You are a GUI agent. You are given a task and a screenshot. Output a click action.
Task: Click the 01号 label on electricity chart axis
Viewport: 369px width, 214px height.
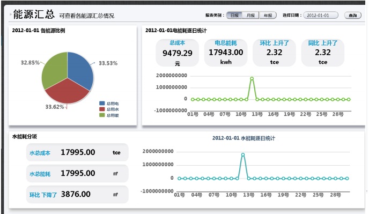193,114
